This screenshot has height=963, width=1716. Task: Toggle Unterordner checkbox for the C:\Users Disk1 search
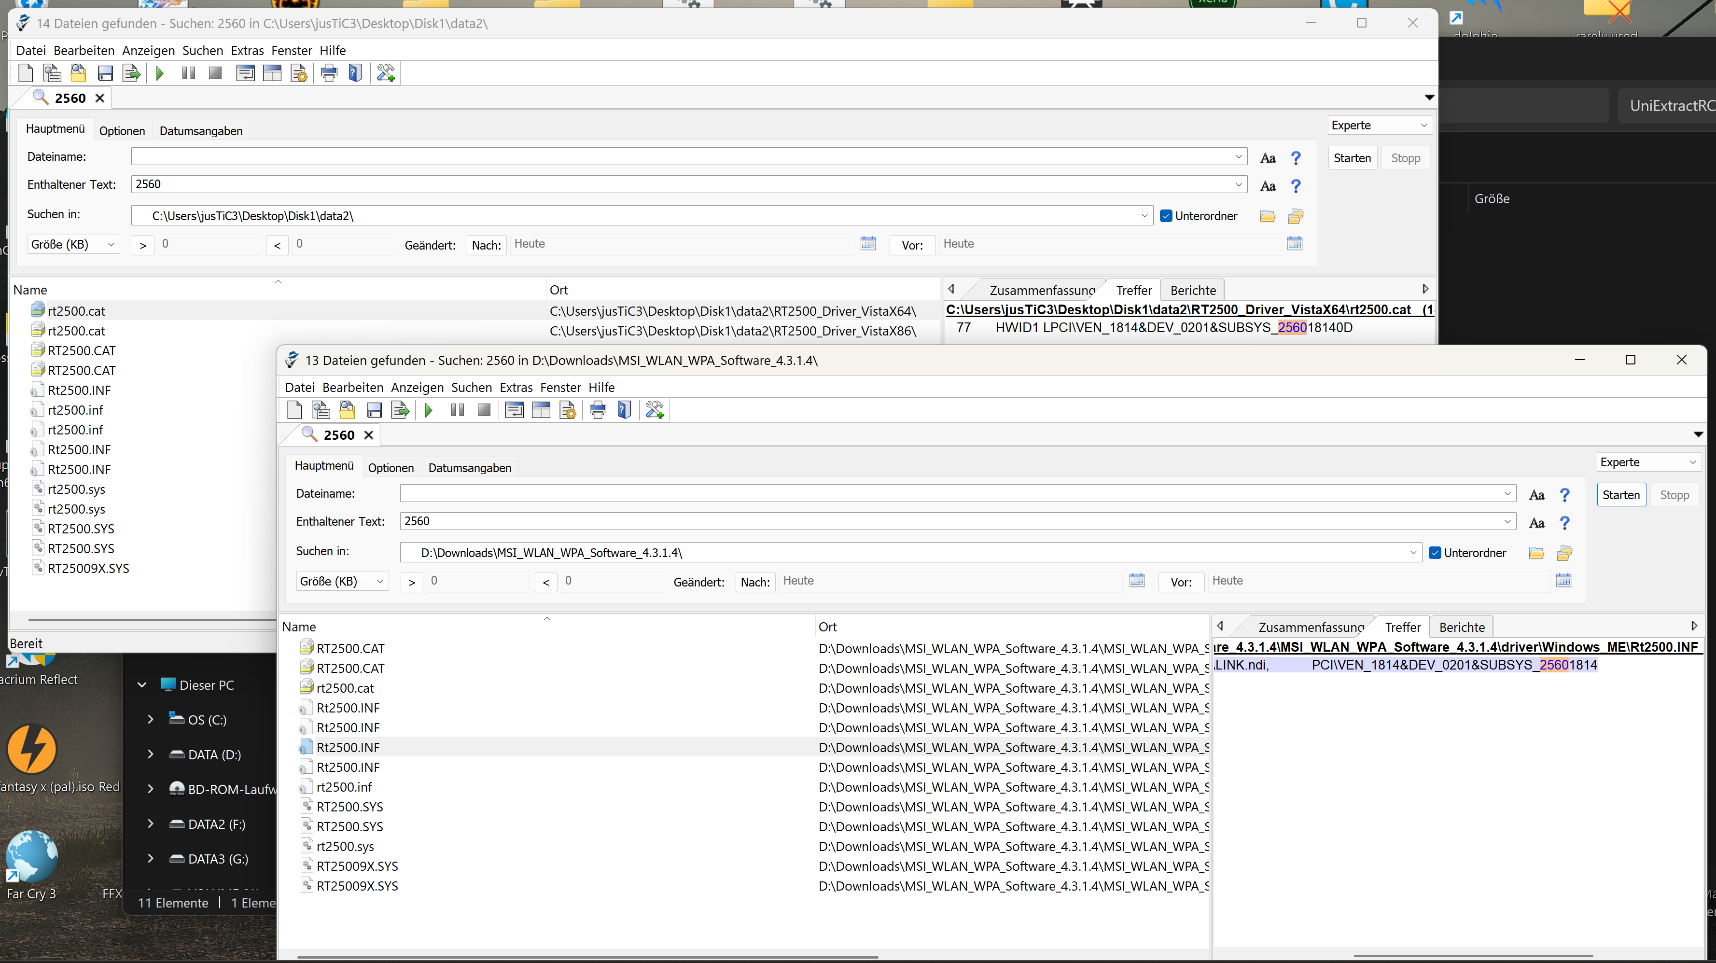pos(1166,216)
